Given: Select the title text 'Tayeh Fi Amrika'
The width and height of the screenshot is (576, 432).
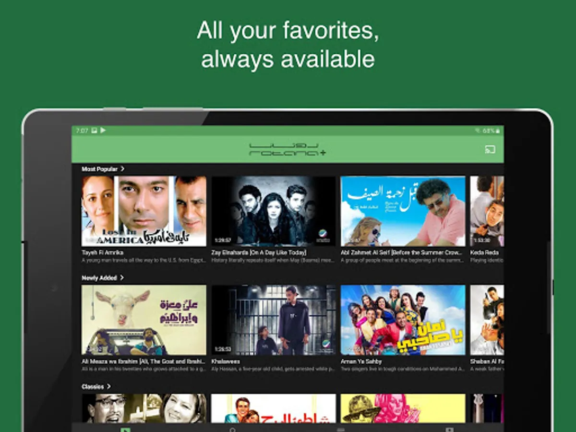Looking at the screenshot, I should click(102, 252).
